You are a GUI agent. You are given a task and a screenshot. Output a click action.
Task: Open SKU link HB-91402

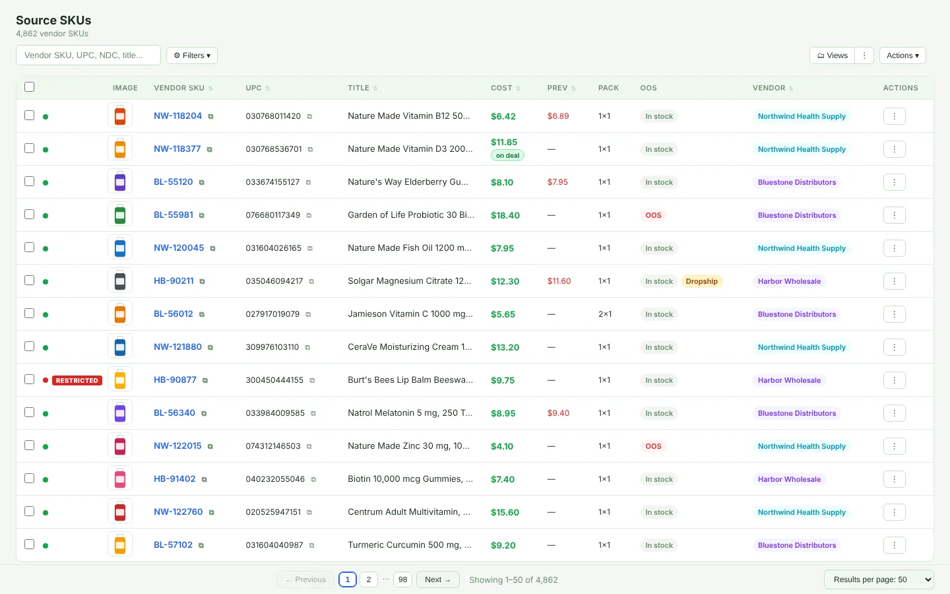[x=175, y=478]
